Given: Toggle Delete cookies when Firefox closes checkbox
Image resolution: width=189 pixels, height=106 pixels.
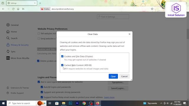Looking at the screenshot, I should (38, 61).
